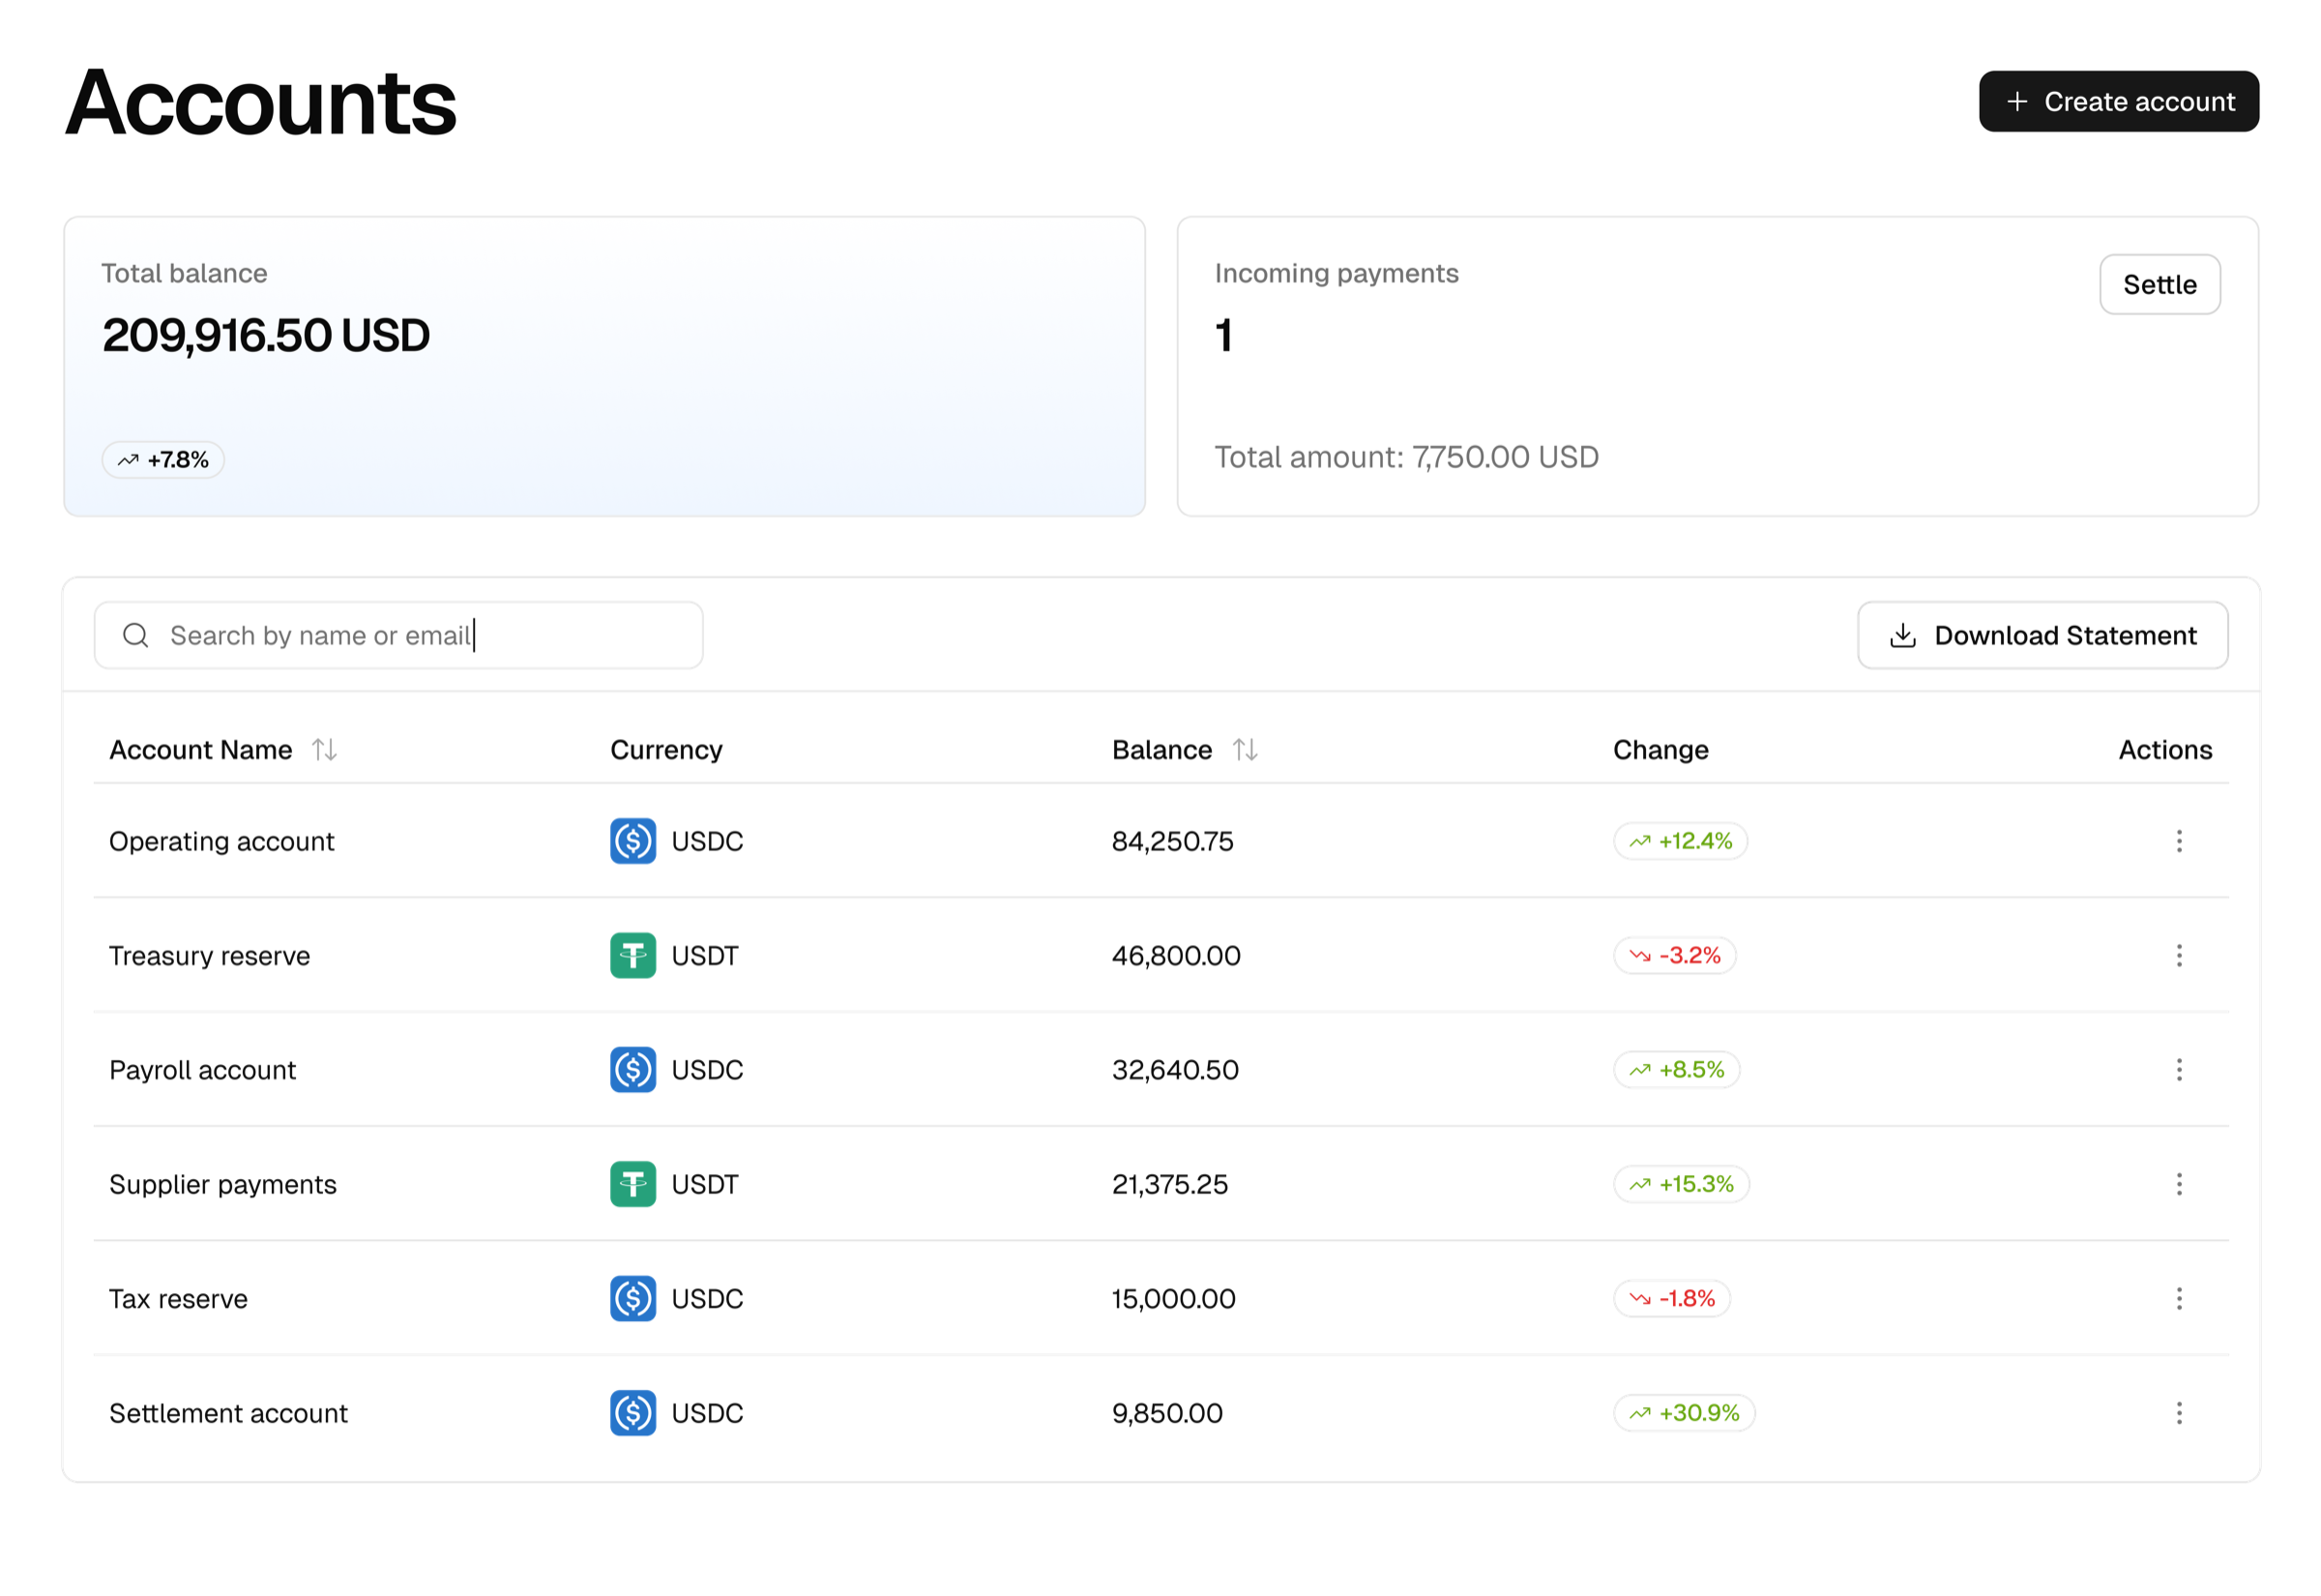Click the Change column header

point(1660,749)
